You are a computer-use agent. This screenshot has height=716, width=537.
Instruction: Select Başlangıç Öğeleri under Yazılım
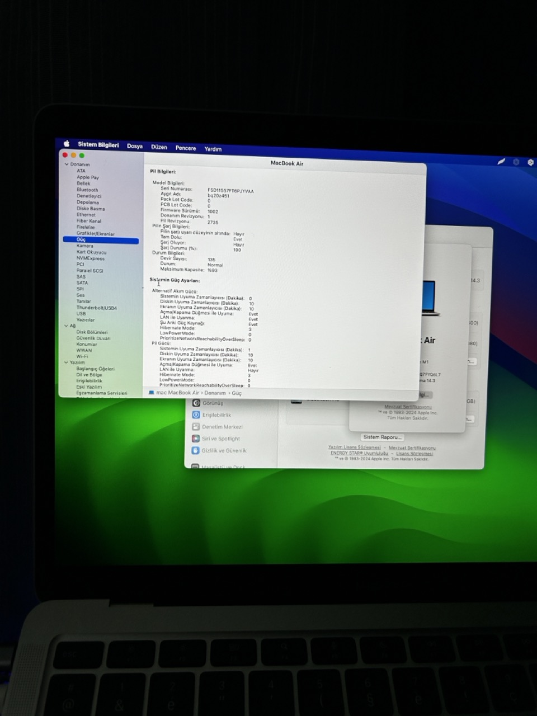[x=95, y=369]
